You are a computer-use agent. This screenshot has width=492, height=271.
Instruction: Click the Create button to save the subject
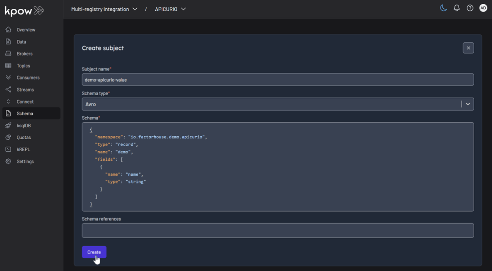point(94,252)
